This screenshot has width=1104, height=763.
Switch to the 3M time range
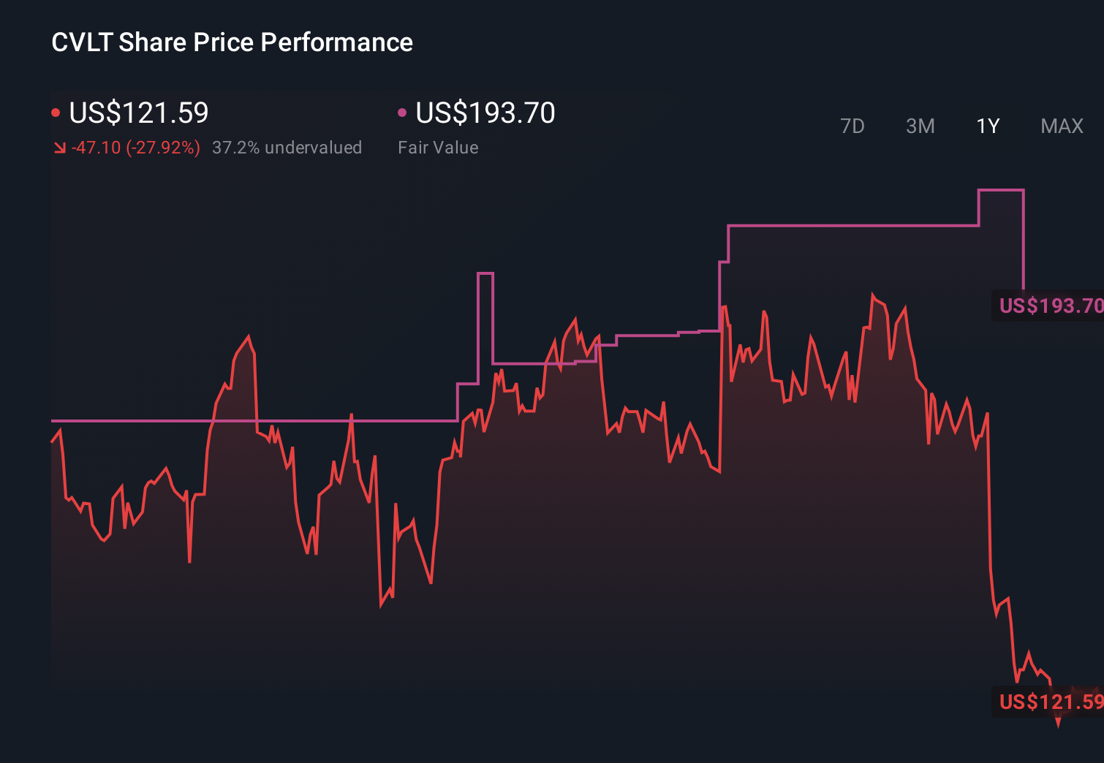[x=920, y=126]
